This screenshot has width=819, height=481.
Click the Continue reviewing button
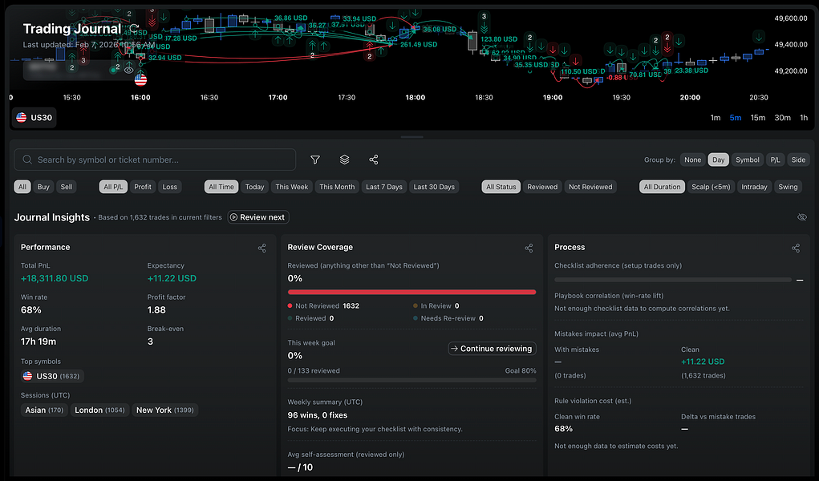coord(490,348)
